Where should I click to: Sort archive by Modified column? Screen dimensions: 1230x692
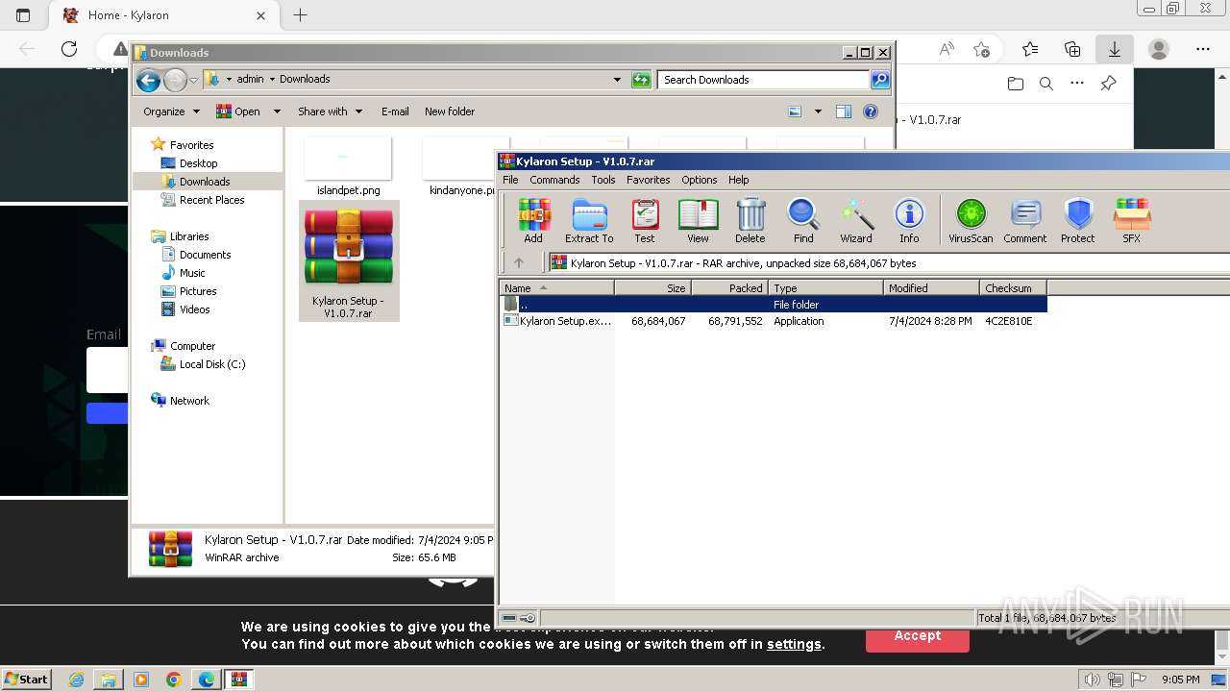pos(932,288)
